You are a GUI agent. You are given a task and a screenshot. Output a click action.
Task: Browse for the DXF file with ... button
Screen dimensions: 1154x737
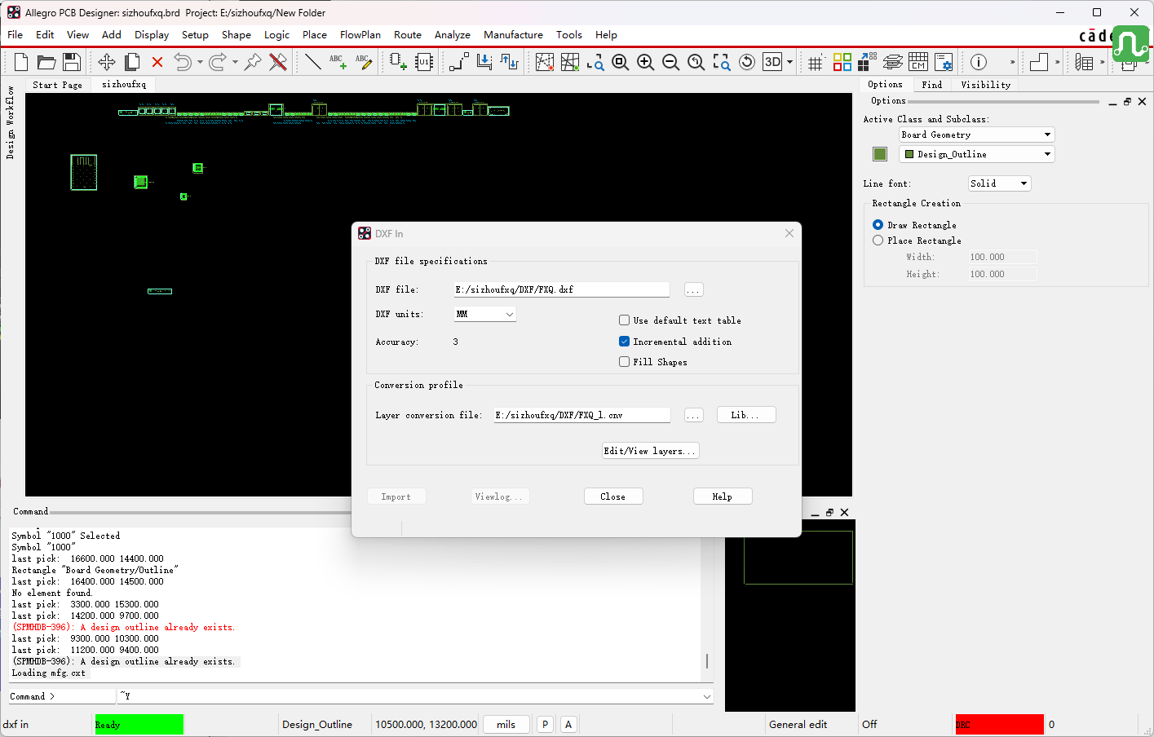[693, 289]
